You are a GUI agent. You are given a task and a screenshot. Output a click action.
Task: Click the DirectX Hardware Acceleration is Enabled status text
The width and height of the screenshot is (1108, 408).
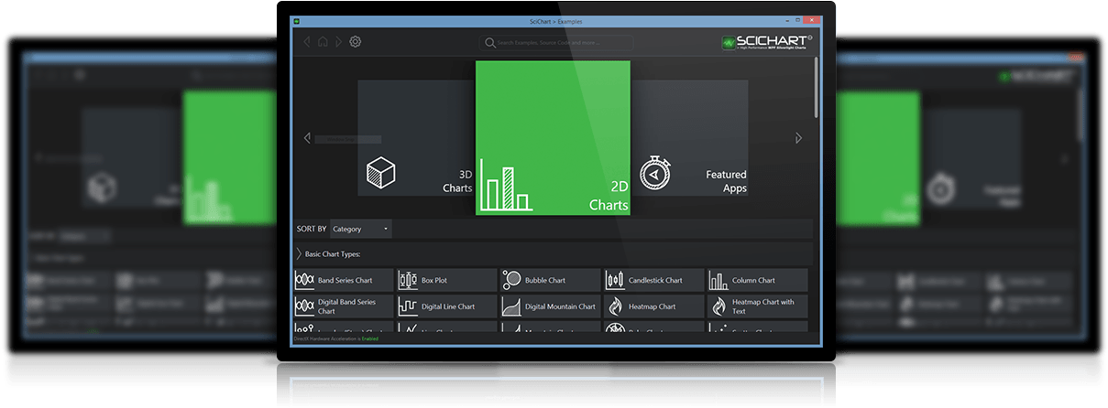(335, 338)
